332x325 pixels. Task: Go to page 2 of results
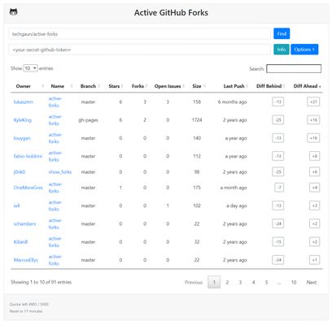(227, 282)
